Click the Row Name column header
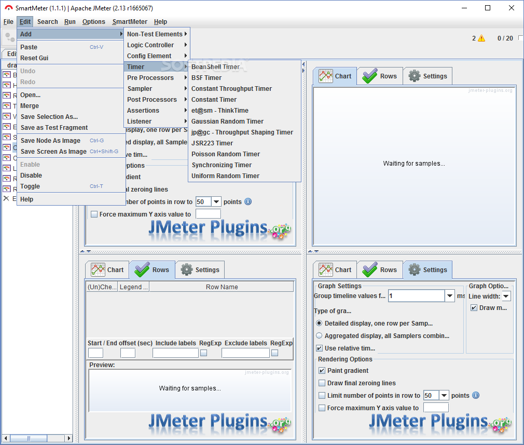 tap(222, 287)
